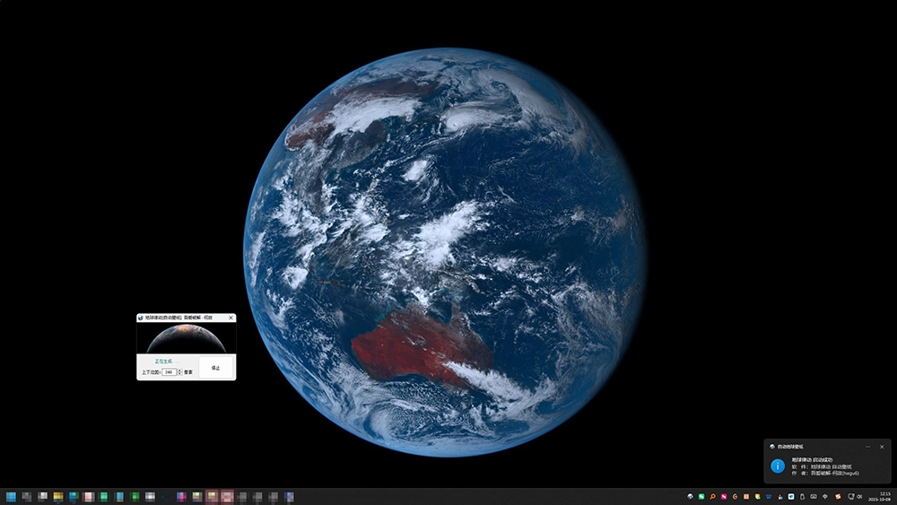Open the clock and date calendar flyout
Screen dimensions: 897x505
click(884, 496)
